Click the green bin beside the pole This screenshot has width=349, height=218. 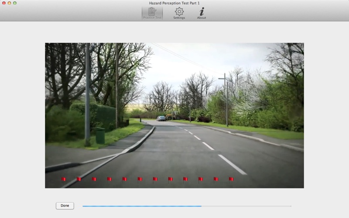click(100, 136)
